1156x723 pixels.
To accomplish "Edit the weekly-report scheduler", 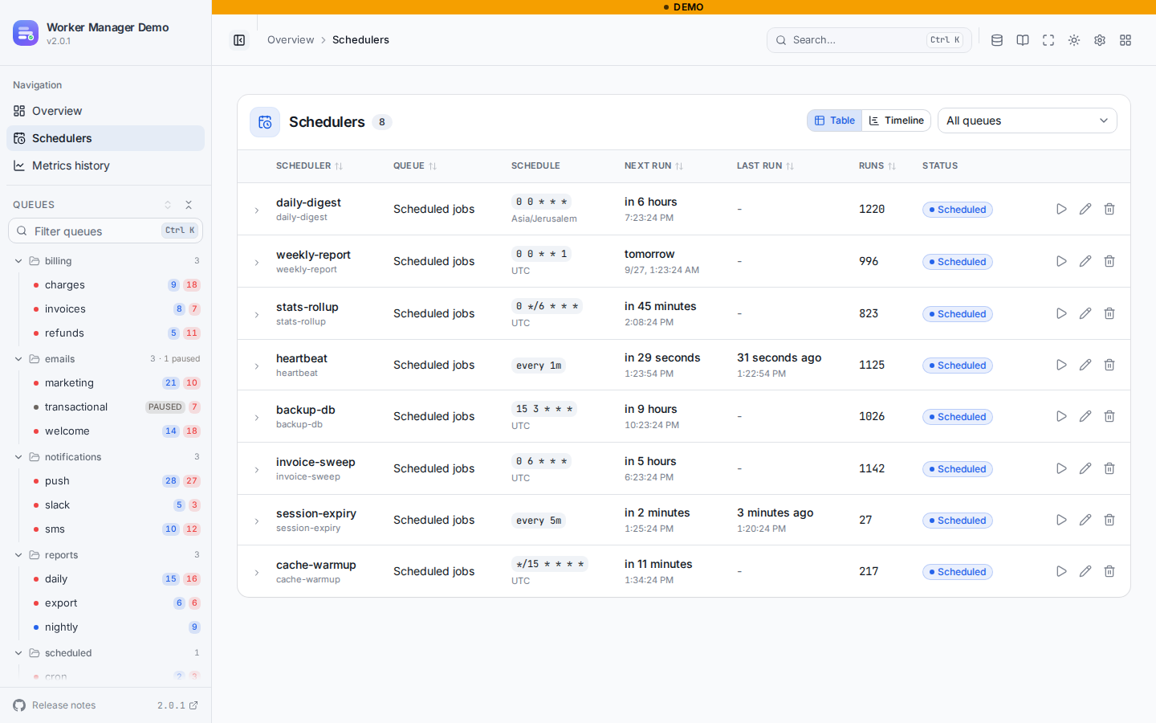I will tap(1085, 261).
